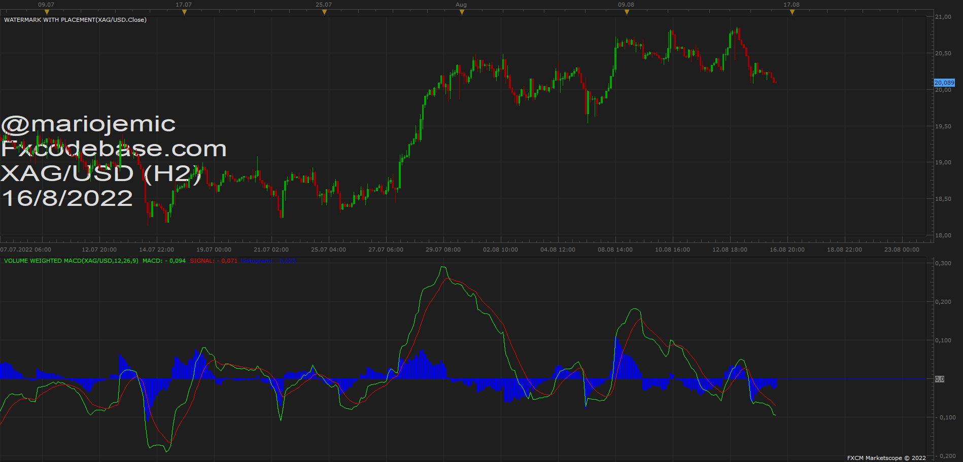
Task: Click the blue Histogram: -0,023 value
Action: (269, 261)
